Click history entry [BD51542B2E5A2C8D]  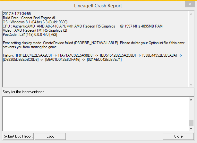click(118, 55)
